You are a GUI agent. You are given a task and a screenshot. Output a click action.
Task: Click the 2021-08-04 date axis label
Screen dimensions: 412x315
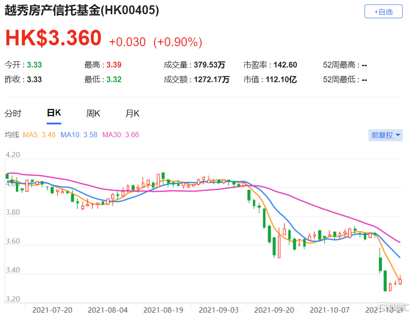[x=108, y=310]
